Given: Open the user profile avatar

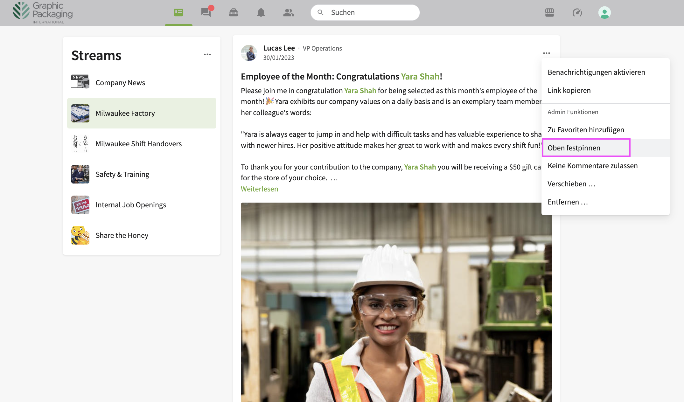Looking at the screenshot, I should (604, 13).
